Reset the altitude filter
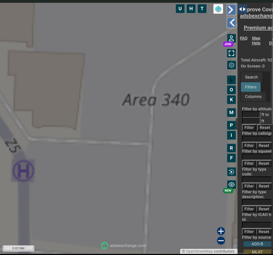Image resolution: width=273 pixels, height=255 pixels. coord(265,127)
